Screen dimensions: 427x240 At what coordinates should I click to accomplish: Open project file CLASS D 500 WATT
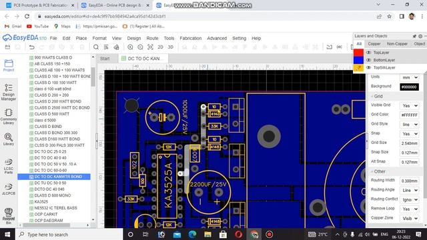pyautogui.click(x=52, y=114)
